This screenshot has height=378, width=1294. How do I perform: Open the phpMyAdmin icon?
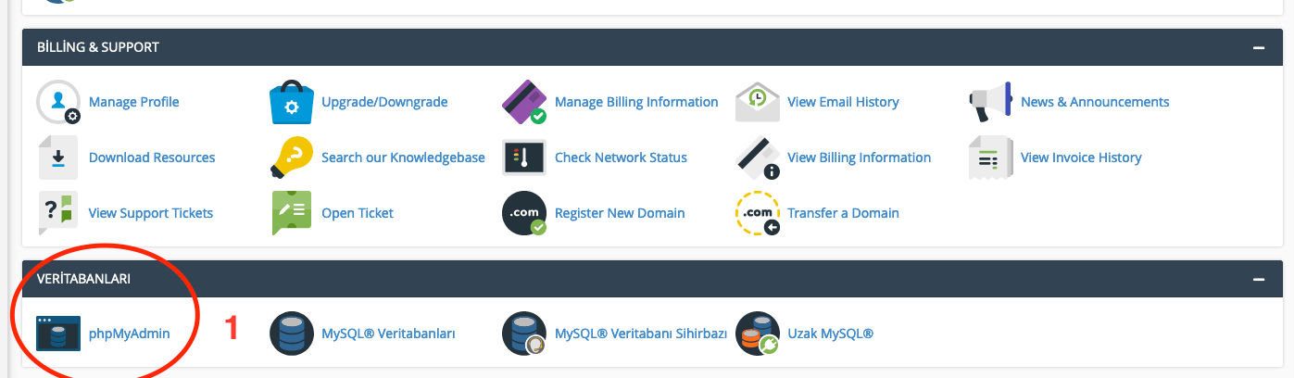[58, 334]
